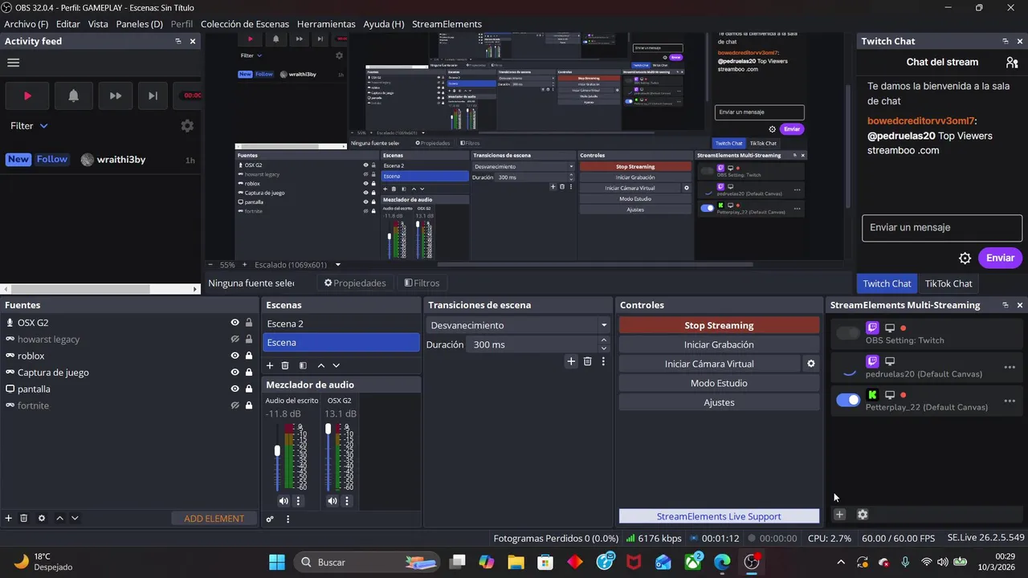Expand the Filter dropdown in Activity feed

point(29,126)
